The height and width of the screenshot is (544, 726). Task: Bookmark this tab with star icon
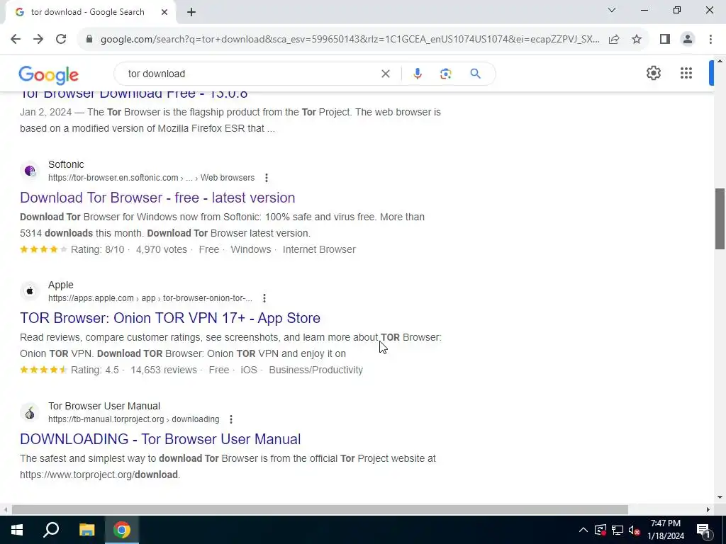[x=637, y=39]
